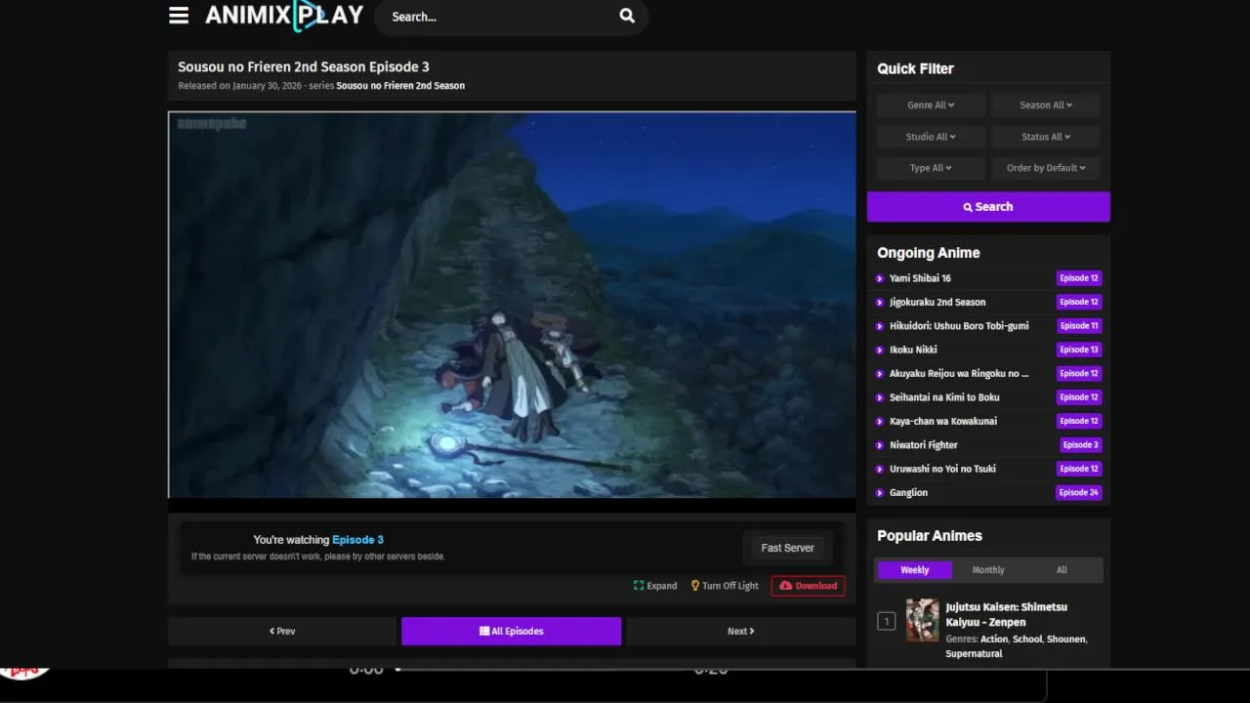Go to Prev episode
The image size is (1250, 703).
click(x=282, y=632)
